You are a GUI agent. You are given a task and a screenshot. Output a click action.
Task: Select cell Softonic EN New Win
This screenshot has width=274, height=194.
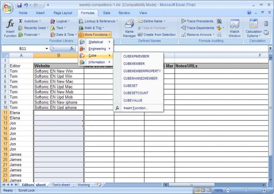(x=59, y=71)
